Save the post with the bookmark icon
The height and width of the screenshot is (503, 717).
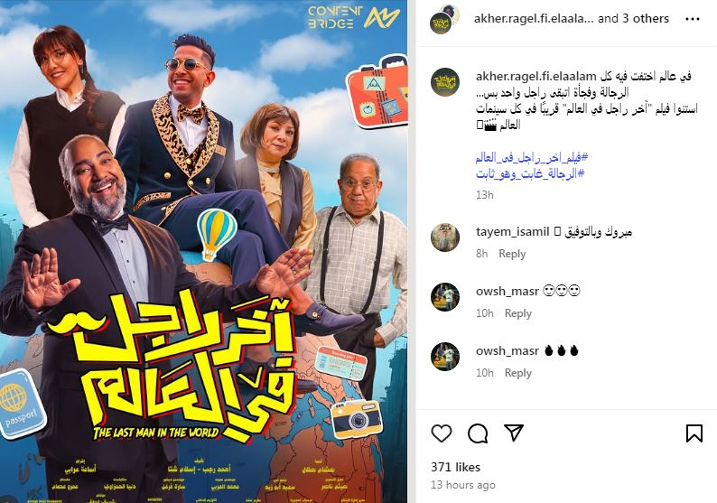694,433
